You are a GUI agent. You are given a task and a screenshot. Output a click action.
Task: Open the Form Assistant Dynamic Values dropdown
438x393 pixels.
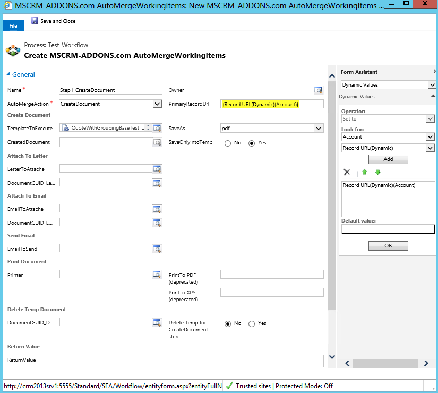432,84
